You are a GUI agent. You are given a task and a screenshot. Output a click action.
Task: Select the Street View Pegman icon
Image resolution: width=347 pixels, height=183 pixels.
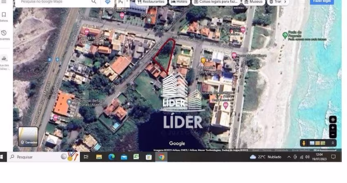pyautogui.click(x=304, y=143)
